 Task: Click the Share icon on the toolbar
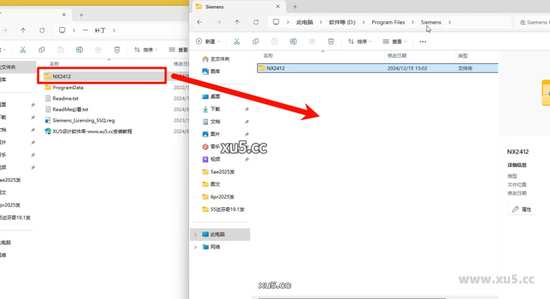(312, 41)
